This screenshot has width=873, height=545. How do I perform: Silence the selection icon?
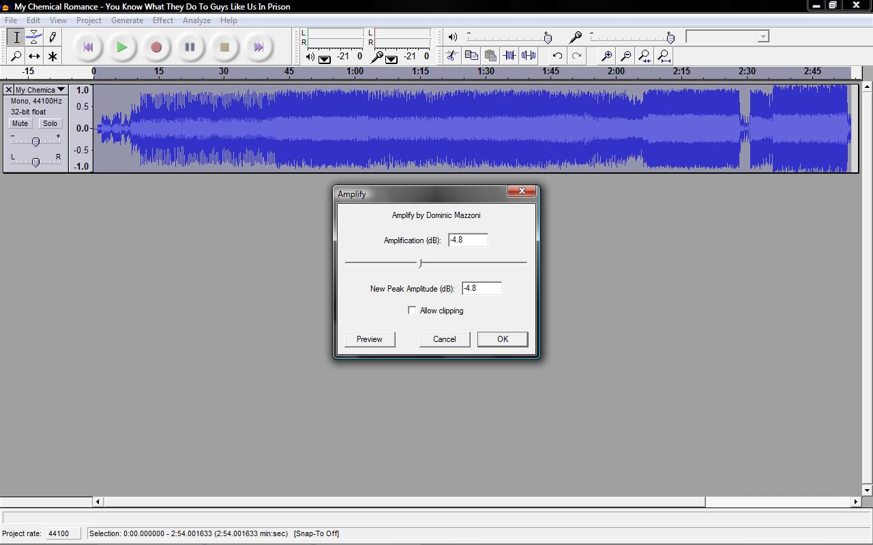pyautogui.click(x=528, y=56)
